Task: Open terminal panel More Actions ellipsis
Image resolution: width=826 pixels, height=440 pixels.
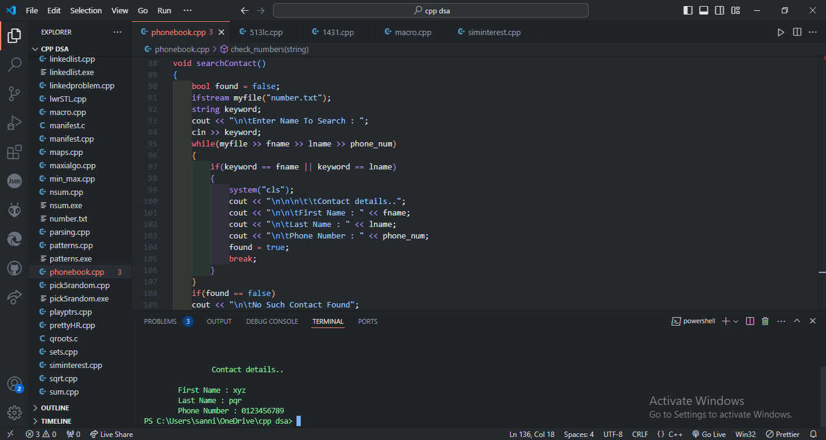Action: pyautogui.click(x=781, y=321)
